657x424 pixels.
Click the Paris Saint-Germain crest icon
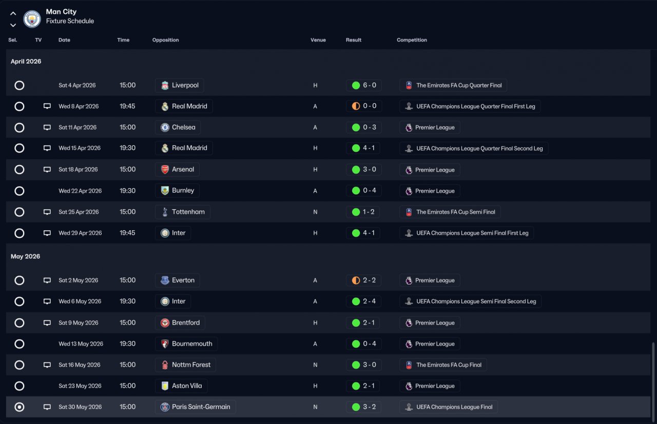pos(165,407)
